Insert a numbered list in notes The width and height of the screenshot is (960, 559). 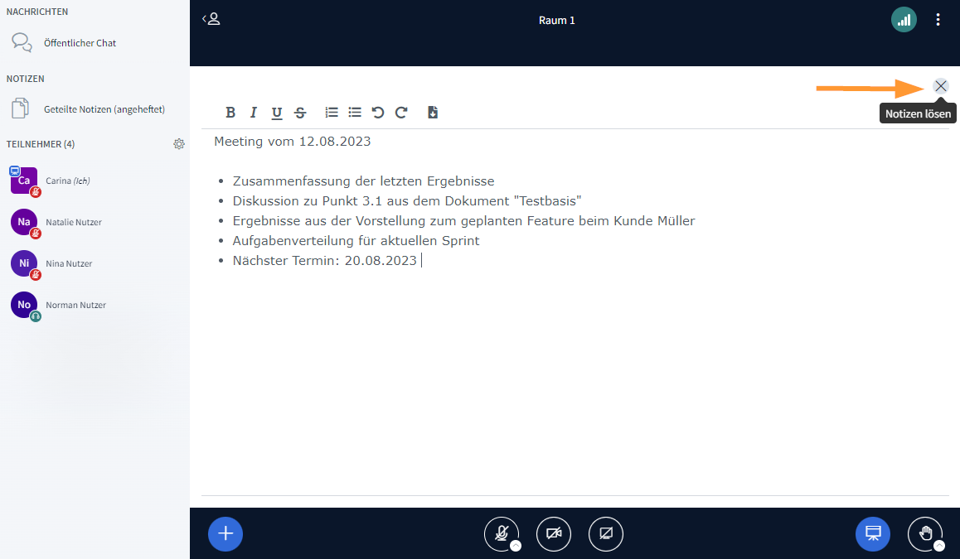tap(332, 113)
